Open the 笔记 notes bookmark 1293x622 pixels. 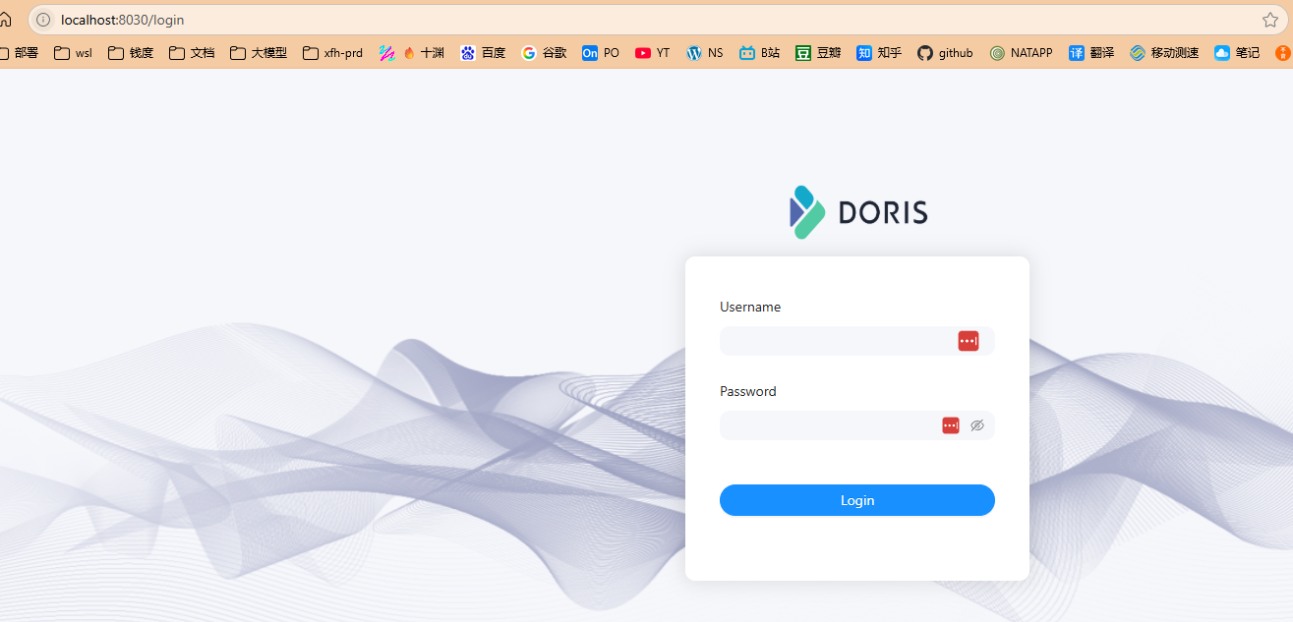(1237, 53)
